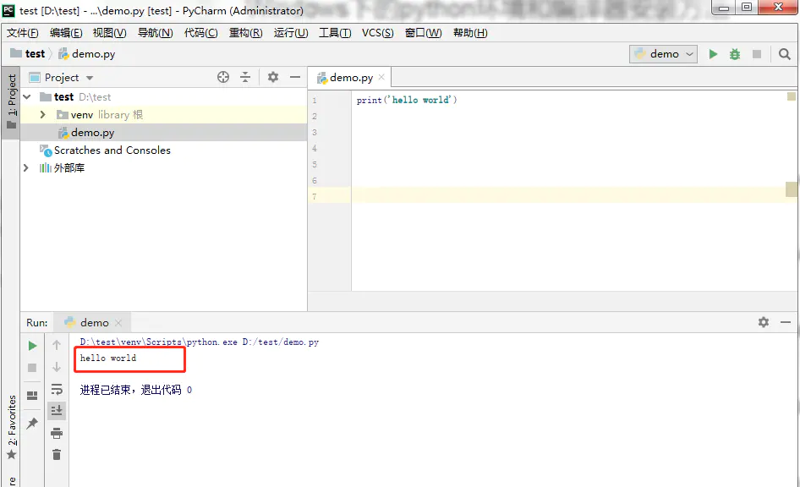Open the VCS(S) menu

(377, 33)
